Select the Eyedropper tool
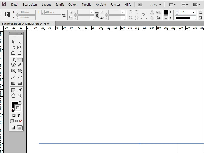This screenshot has height=153, width=204. (20, 90)
